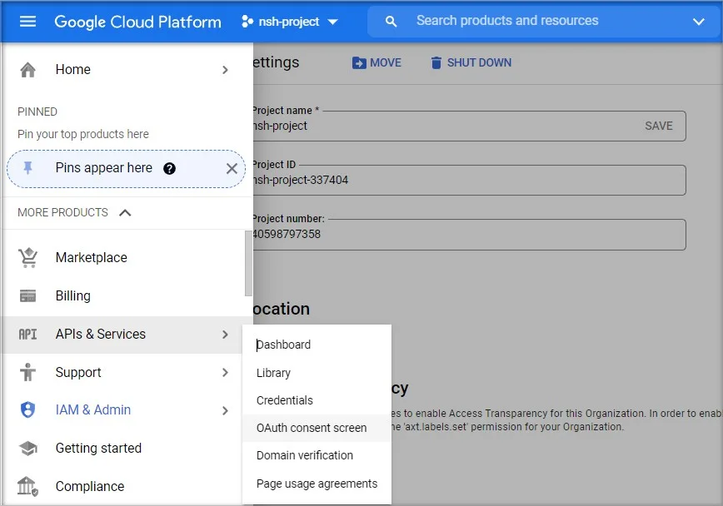
Task: Expand the Home submenu chevron
Action: [x=225, y=70]
